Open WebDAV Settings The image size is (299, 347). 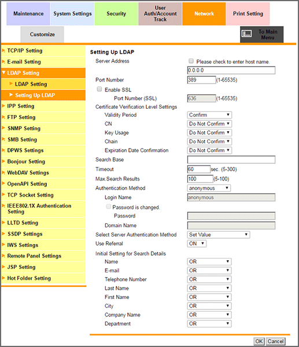43,172
